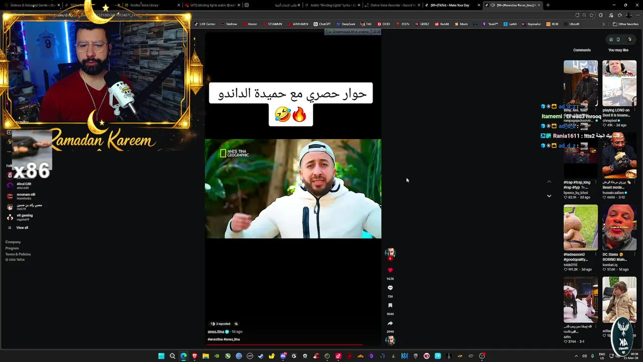
Task: Open the Ubisoft bookmark
Action: coord(572,24)
